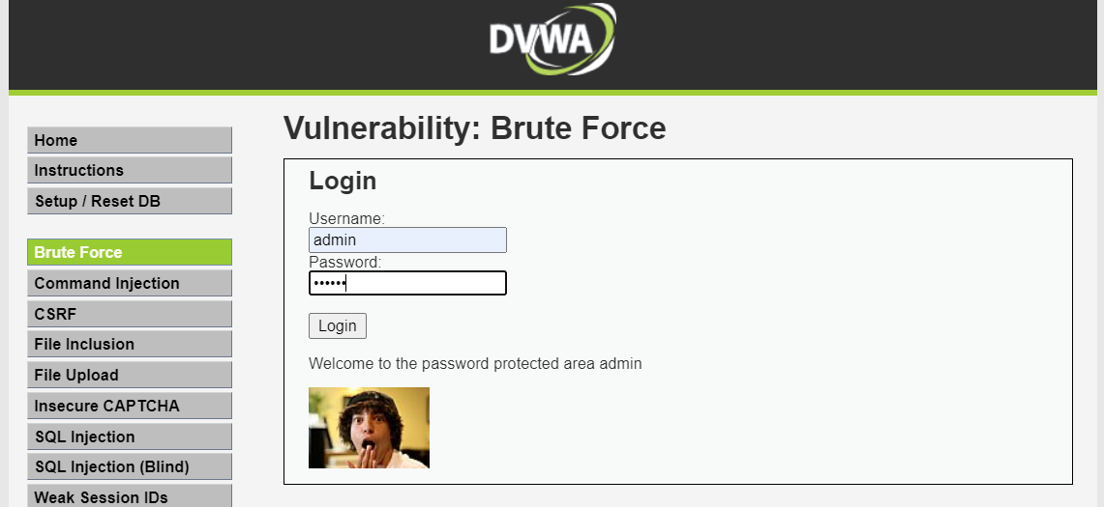
Task: Click the Login section heading
Action: coord(343,182)
